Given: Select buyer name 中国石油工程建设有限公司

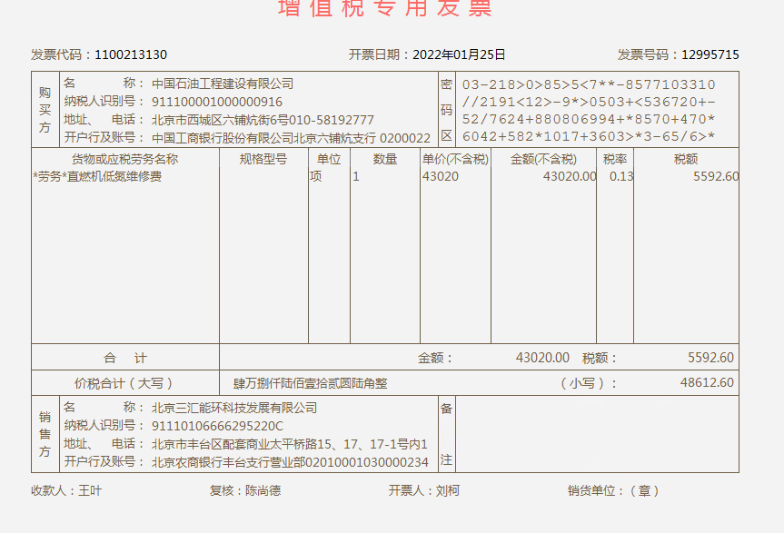Looking at the screenshot, I should (223, 84).
